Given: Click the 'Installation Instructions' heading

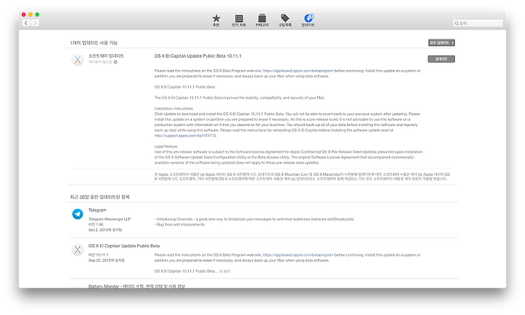Looking at the screenshot, I should [x=174, y=109].
